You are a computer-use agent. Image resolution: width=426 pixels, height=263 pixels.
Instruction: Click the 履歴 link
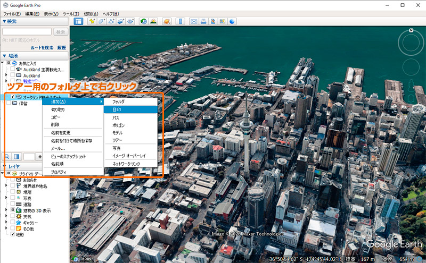pos(61,47)
